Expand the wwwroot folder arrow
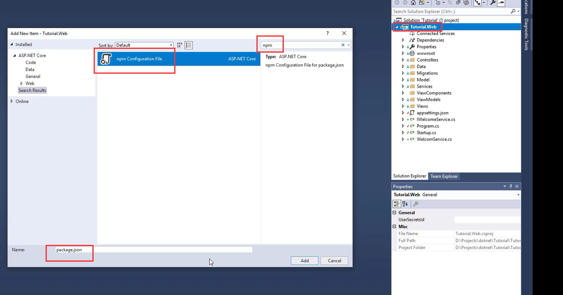This screenshot has height=295, width=563. (403, 54)
